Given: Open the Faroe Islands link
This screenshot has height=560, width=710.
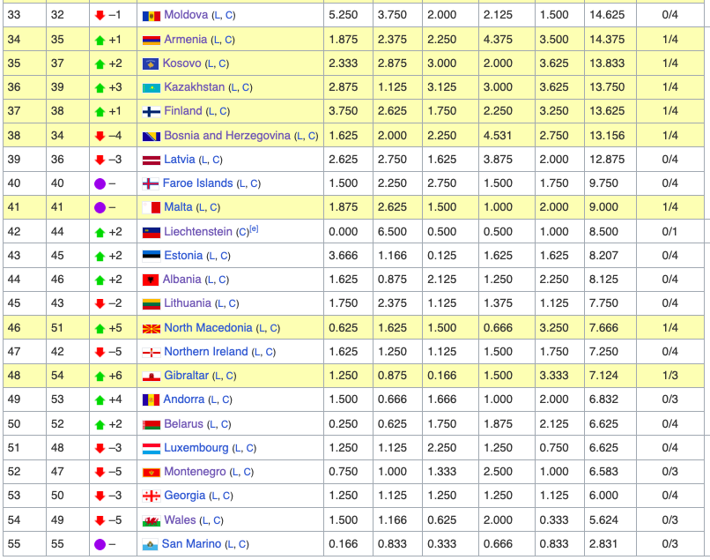Looking at the screenshot, I should tap(198, 183).
